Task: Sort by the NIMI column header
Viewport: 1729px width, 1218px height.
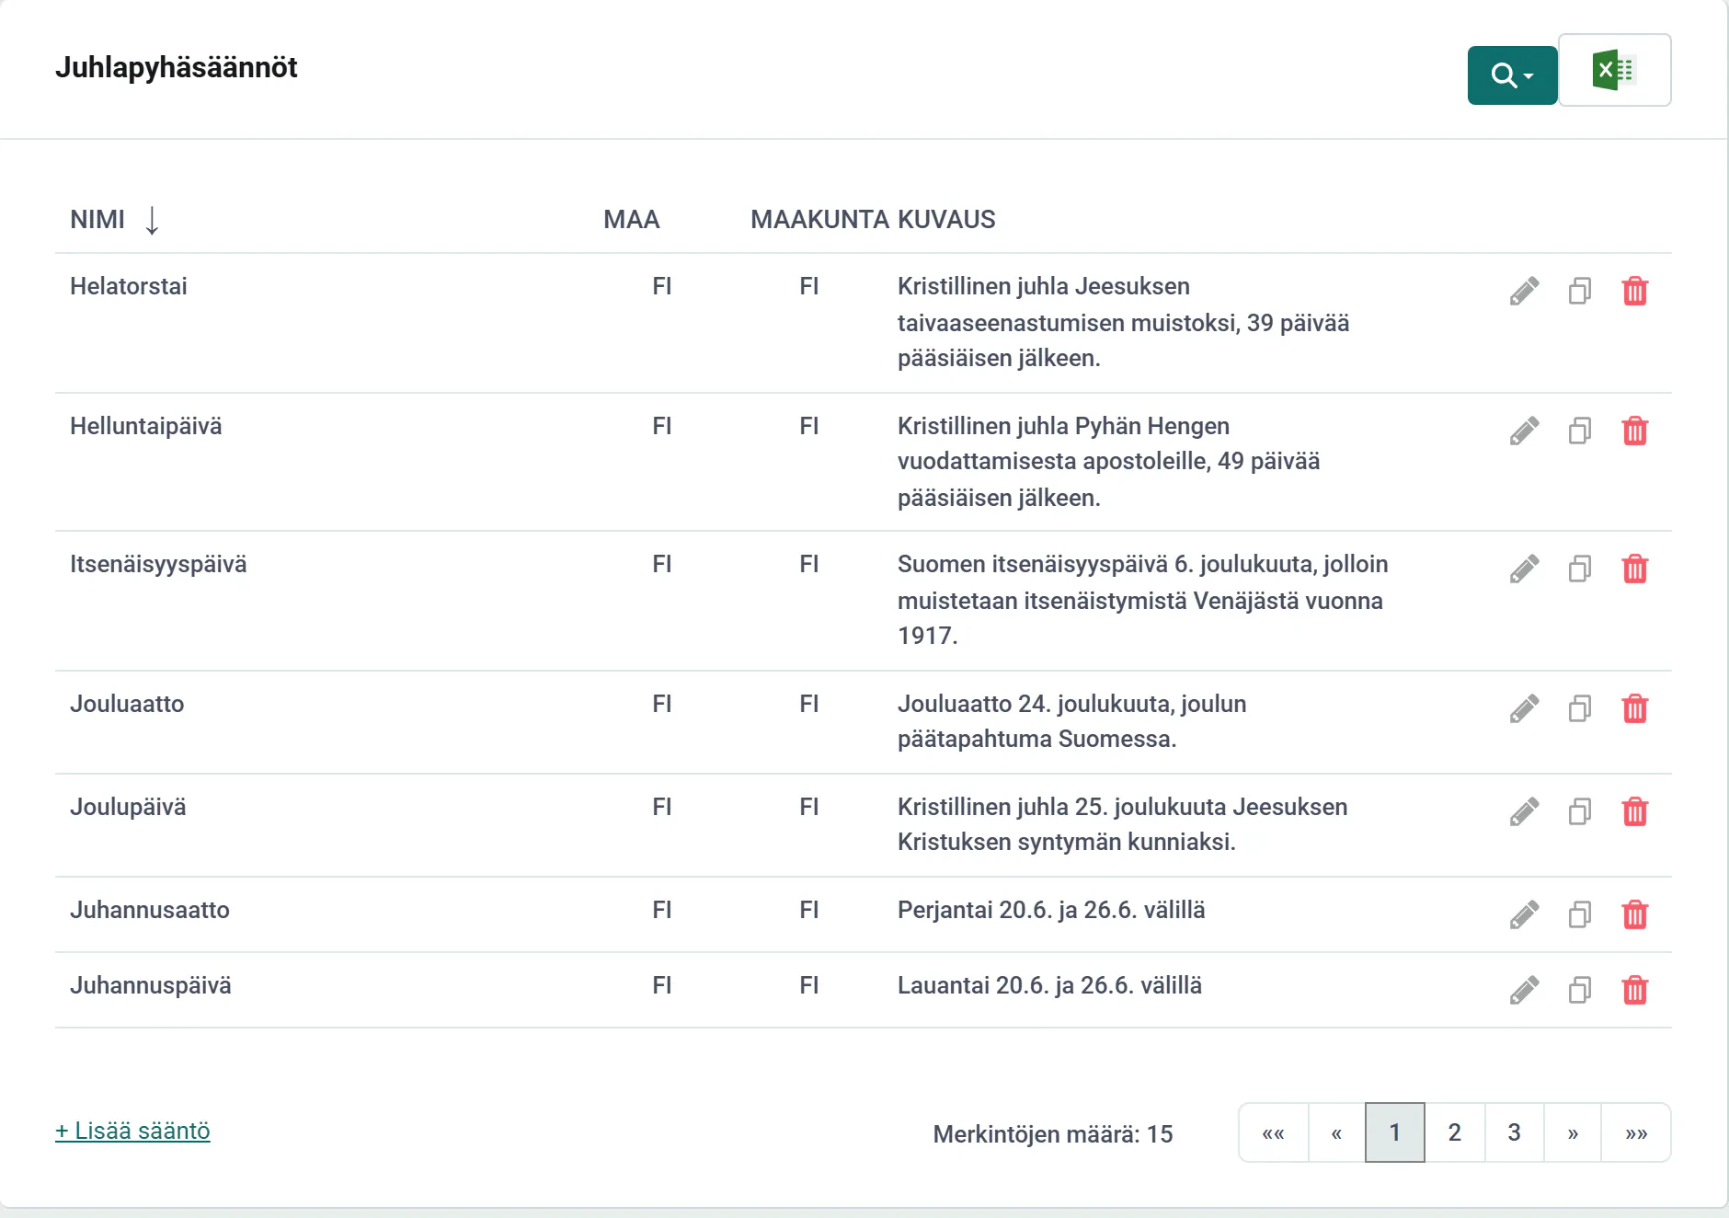Action: 97,220
